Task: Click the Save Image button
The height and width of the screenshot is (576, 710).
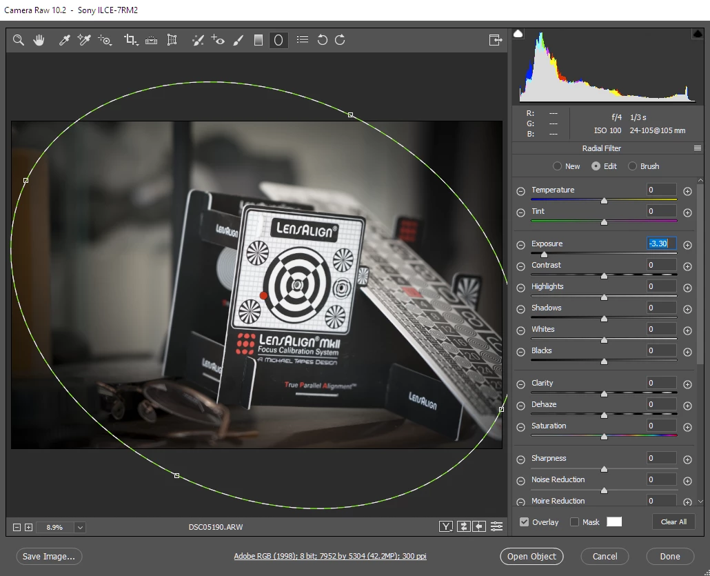Action: [49, 556]
